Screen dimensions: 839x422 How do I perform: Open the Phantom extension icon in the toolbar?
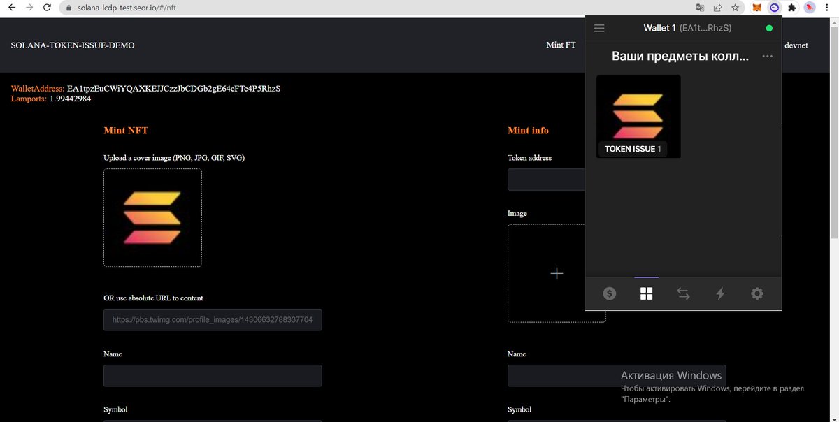point(773,7)
